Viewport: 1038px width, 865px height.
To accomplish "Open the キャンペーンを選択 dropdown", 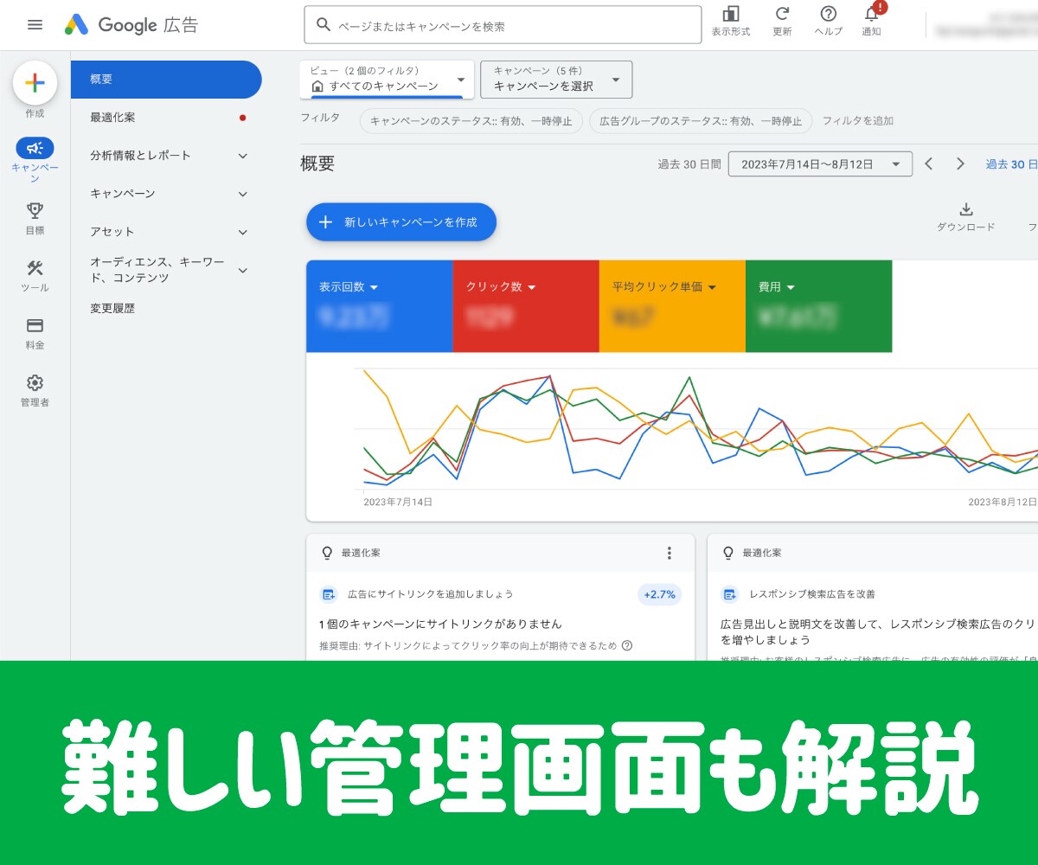I will pos(556,79).
